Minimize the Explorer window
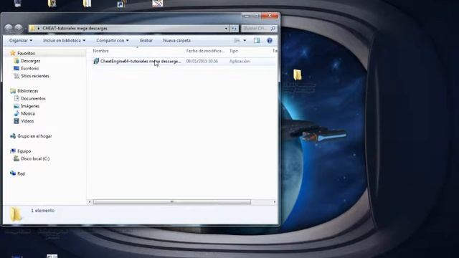This screenshot has height=258, width=459. (247, 16)
